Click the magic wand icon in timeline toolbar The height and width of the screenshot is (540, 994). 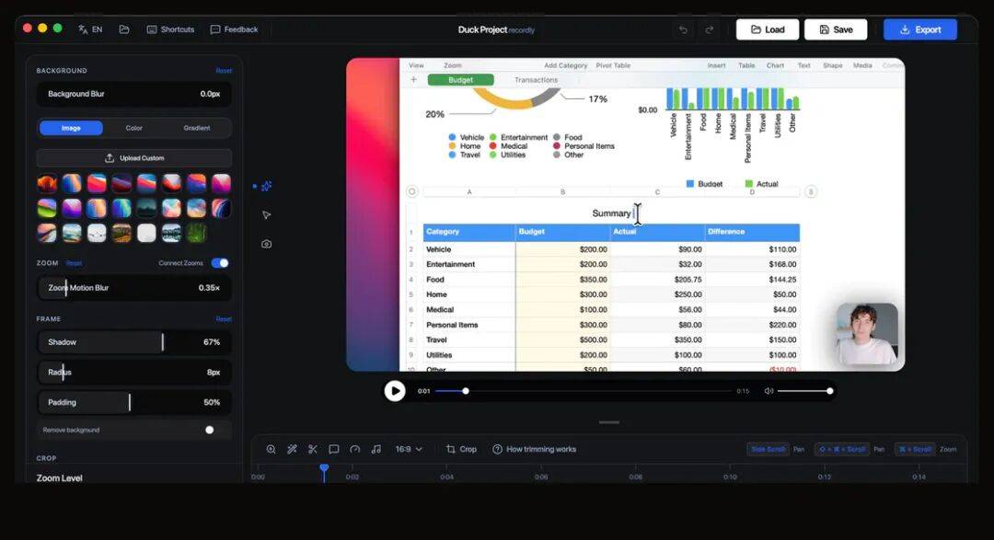click(x=292, y=449)
